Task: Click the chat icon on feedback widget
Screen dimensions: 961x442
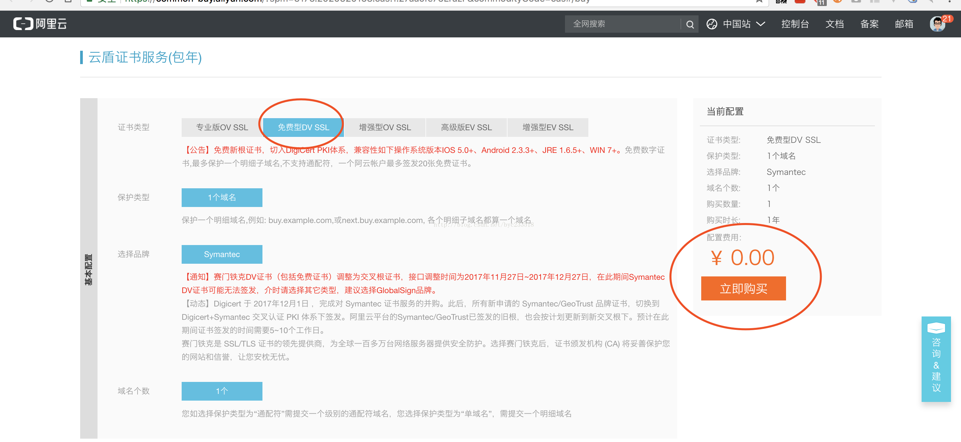Action: point(936,327)
